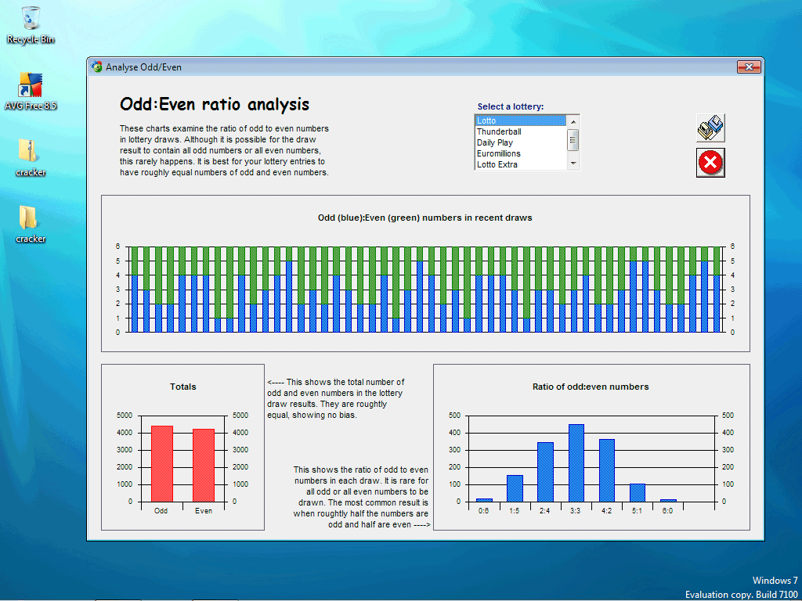Select Thunderball in the lottery list

click(520, 131)
